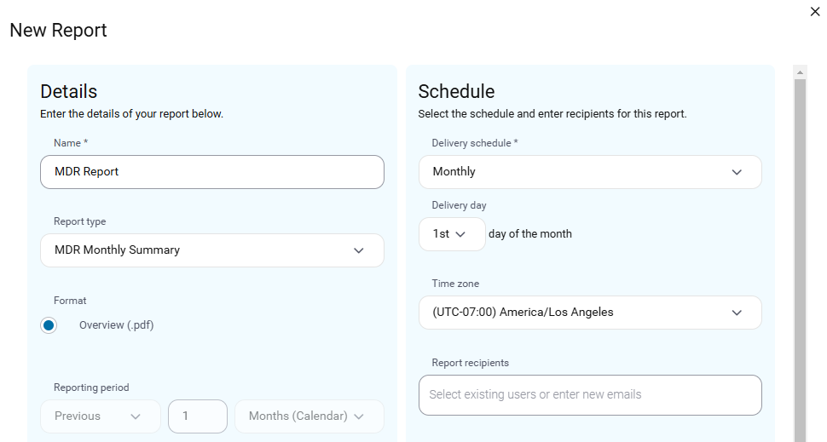Open the Monthly delivery schedule dropdown
827x442 pixels.
pyautogui.click(x=590, y=172)
